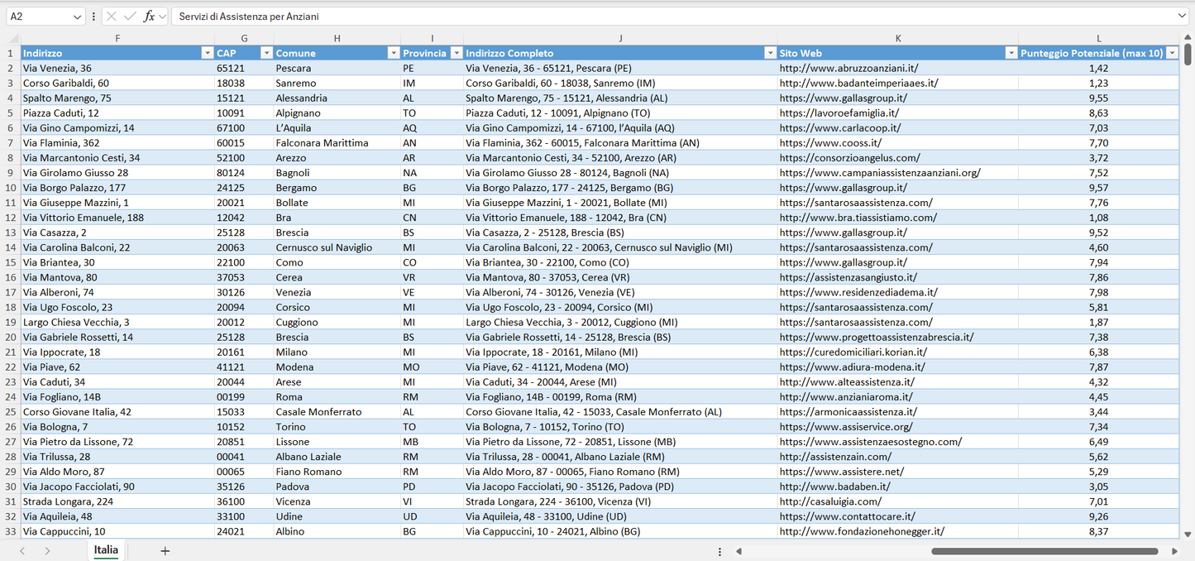Expand the formula bar with chevron
1195x561 pixels.
[1182, 17]
